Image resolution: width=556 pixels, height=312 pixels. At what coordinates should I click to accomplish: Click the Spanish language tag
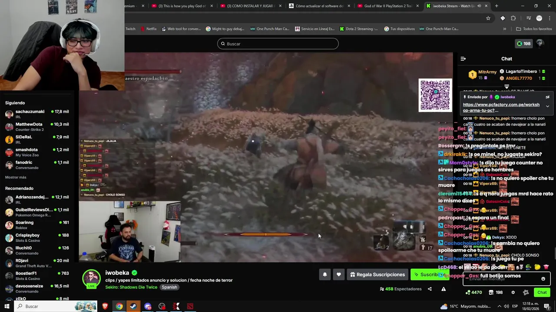pos(169,287)
